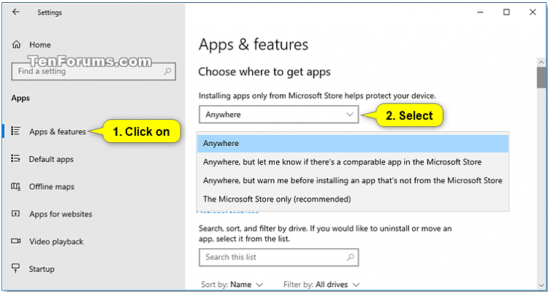Viewport: 548px width, 292px height.
Task: Open Video playback settings
Action: (x=56, y=242)
